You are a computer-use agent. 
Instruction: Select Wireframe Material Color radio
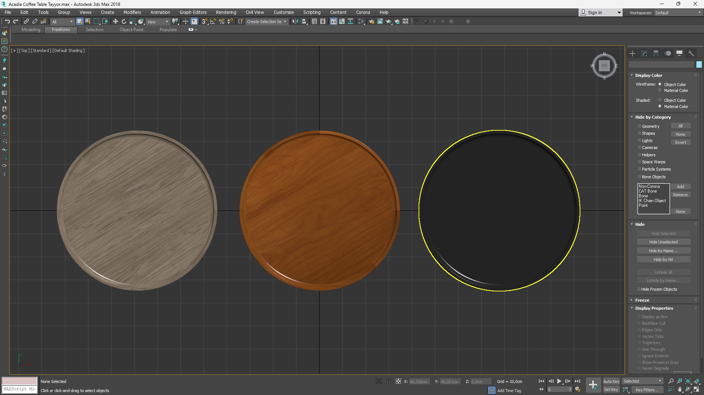(660, 90)
